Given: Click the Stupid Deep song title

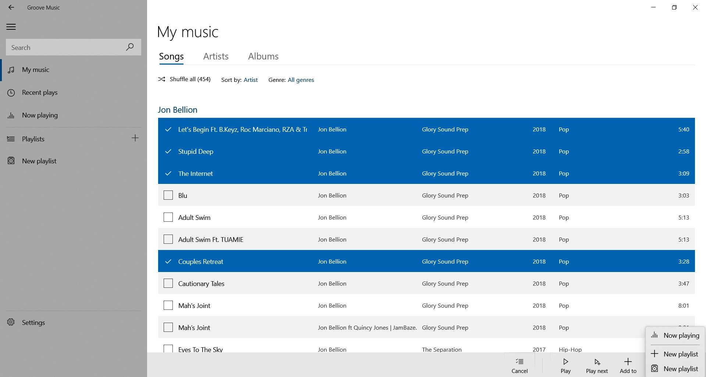Looking at the screenshot, I should click(x=196, y=152).
